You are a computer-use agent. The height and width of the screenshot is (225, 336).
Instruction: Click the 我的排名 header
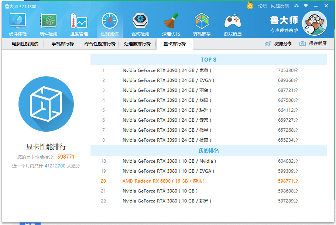click(x=209, y=150)
